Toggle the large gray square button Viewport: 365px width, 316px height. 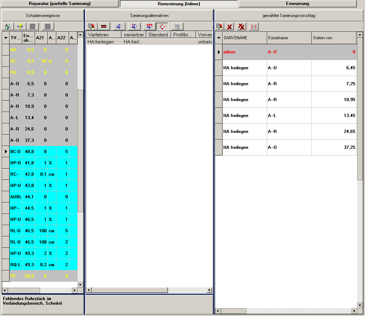point(32,27)
